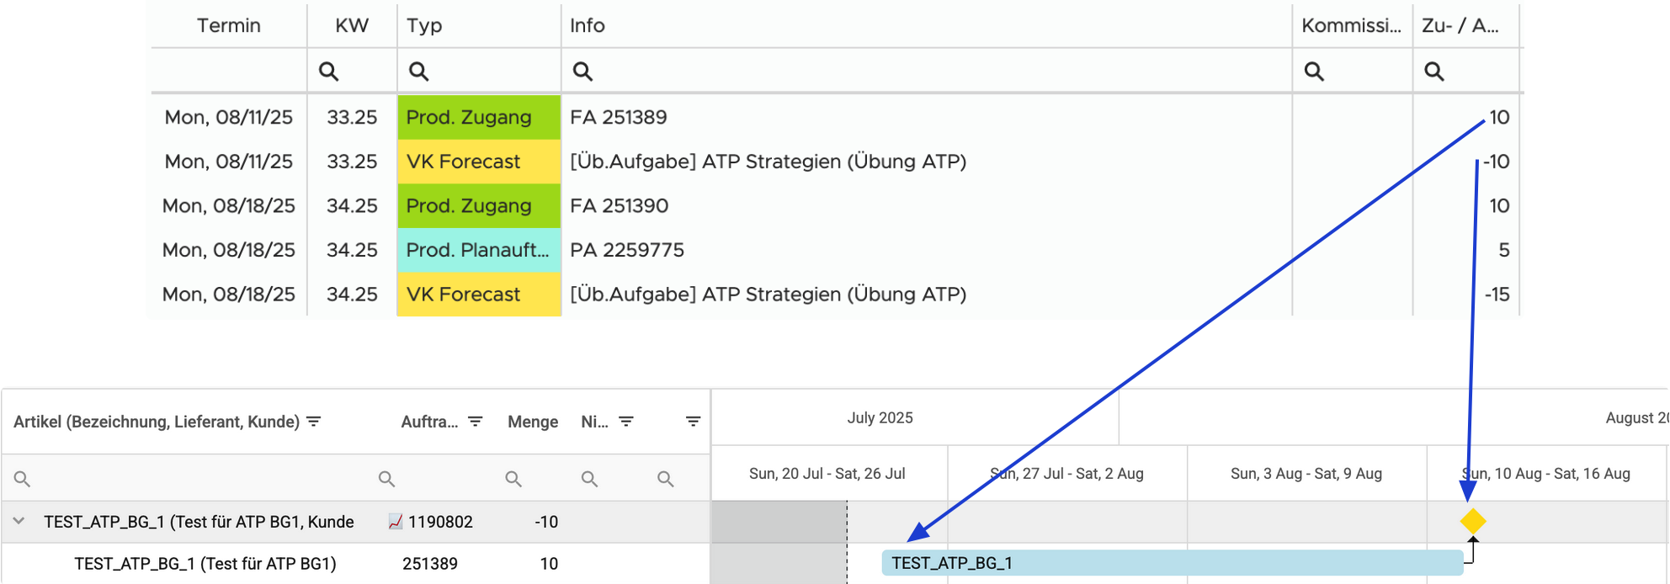The width and height of the screenshot is (1670, 584).
Task: Select the Prod. Zugang cell for FA 251390
Action: [x=479, y=205]
